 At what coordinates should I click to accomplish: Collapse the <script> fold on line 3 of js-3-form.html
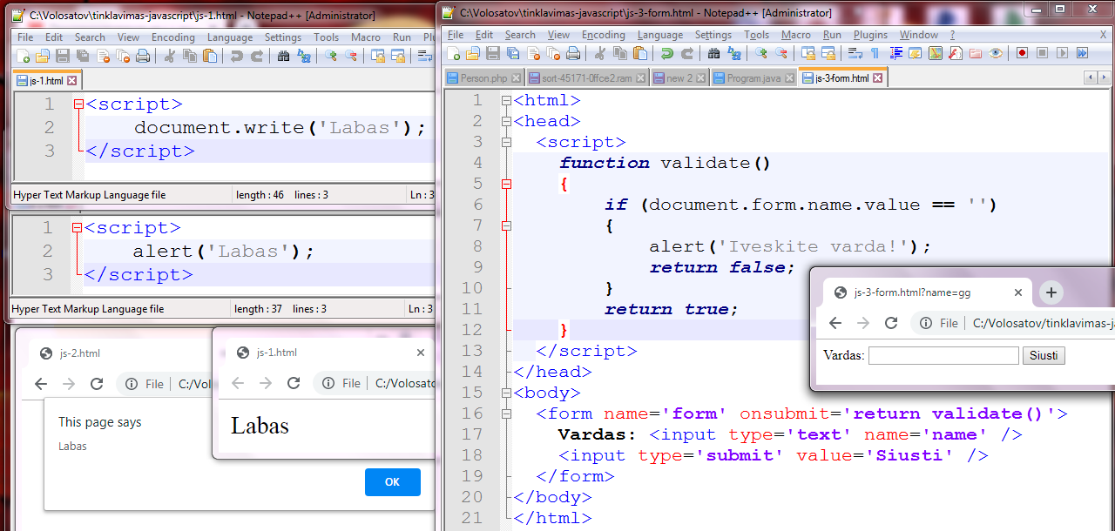point(506,143)
